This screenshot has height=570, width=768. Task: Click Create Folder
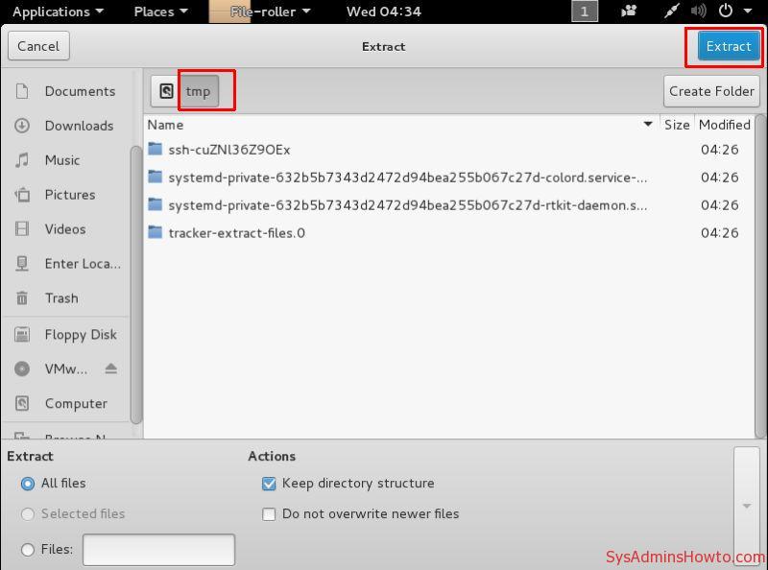[x=711, y=91]
